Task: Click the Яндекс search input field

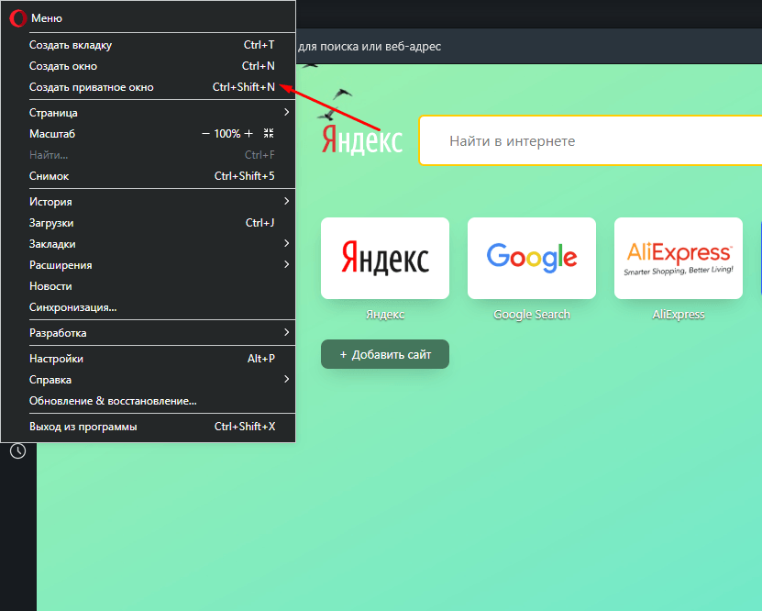Action: (x=591, y=141)
